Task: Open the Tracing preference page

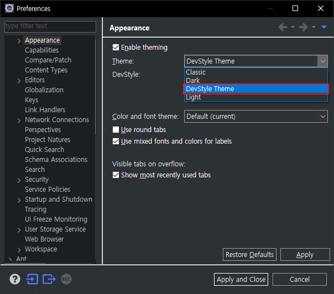Action: point(35,209)
